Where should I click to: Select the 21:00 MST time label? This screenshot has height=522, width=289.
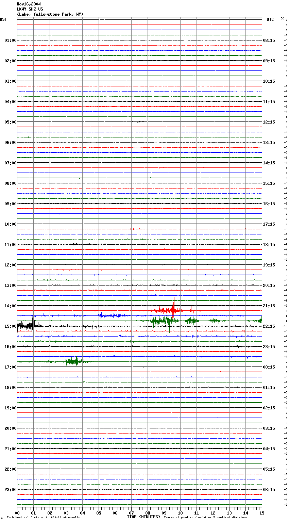tap(11, 449)
